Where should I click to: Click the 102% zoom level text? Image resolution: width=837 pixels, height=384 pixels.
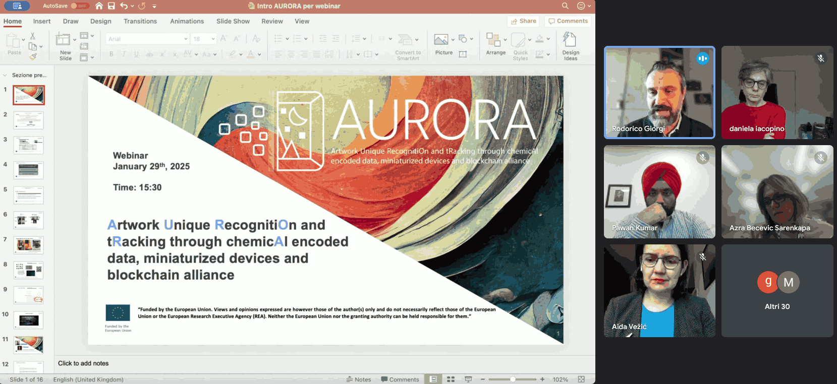[560, 379]
